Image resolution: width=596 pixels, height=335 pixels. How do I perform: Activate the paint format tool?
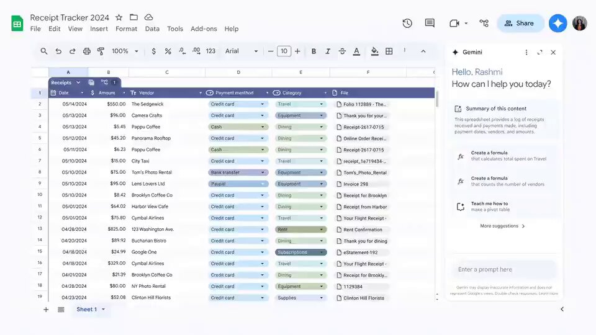click(101, 51)
